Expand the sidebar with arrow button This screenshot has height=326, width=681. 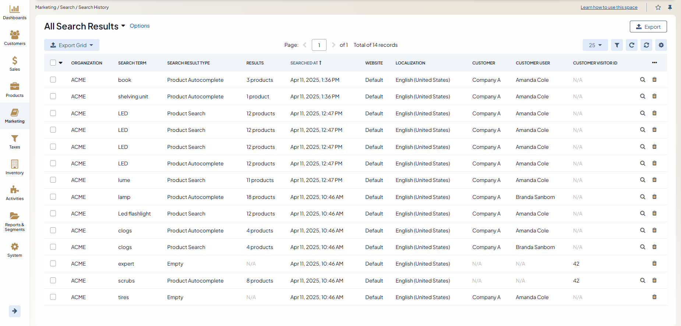[x=15, y=311]
